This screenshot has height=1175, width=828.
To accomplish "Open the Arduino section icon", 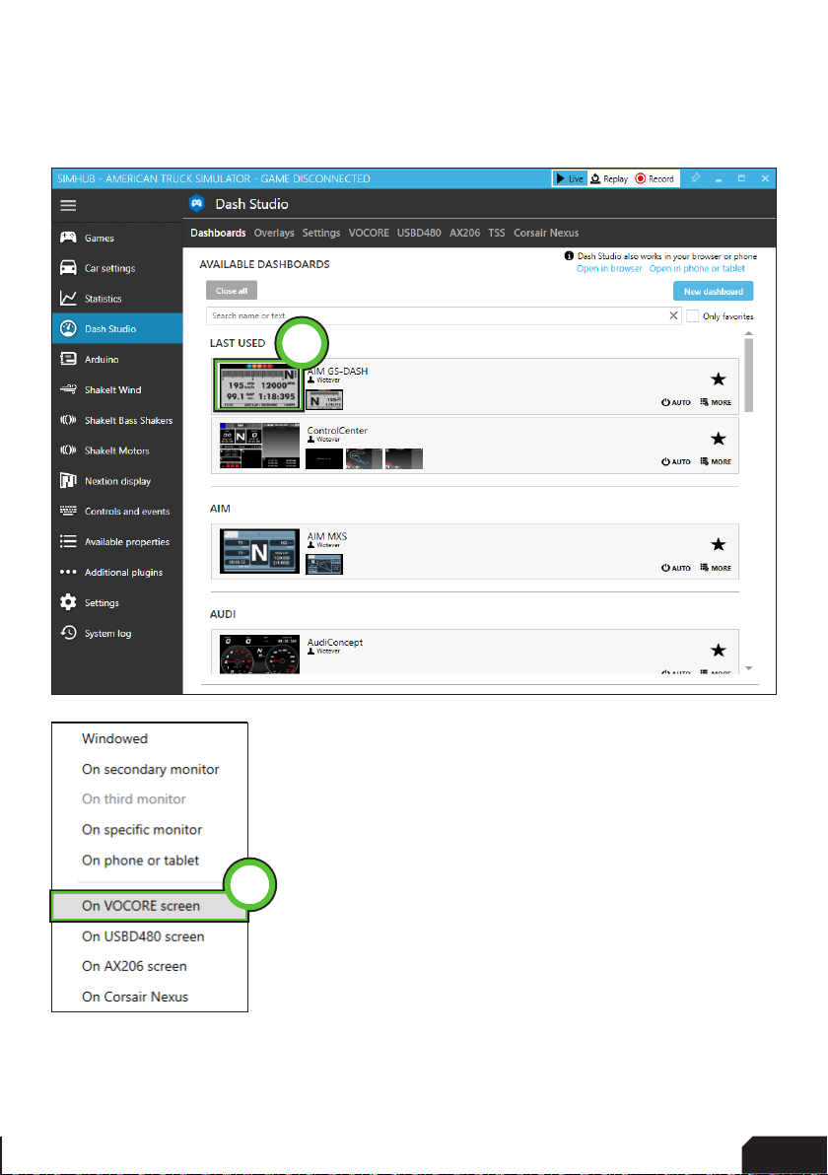I will point(68,359).
